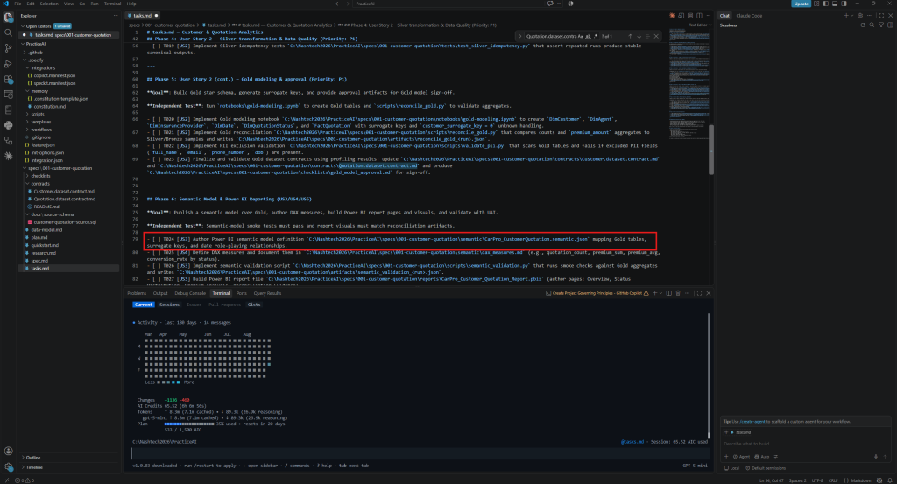Screen dimensions: 897x484
Task: Toggle the panel visibility layout button
Action: (835, 4)
